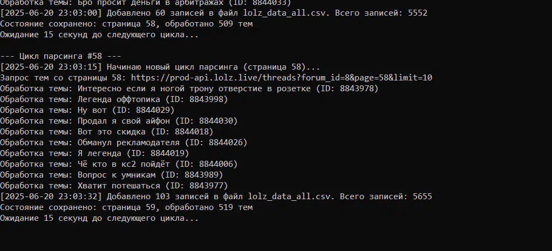
Task: Click the 'Вот это скидка' topic line
Action: [x=107, y=132]
